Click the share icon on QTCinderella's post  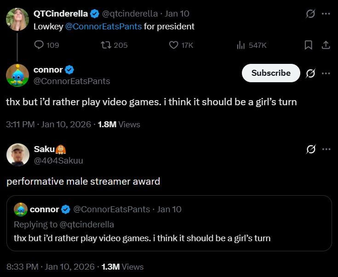tap(325, 45)
